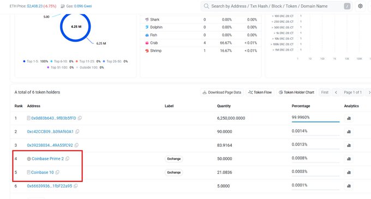Open analytics chart for Coinbase 10

point(349,172)
